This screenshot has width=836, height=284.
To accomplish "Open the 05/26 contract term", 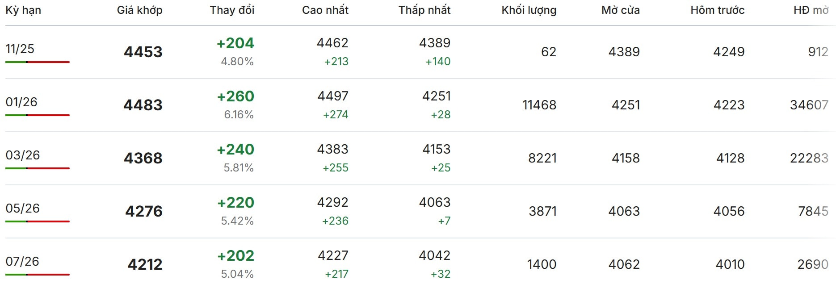I will (23, 208).
